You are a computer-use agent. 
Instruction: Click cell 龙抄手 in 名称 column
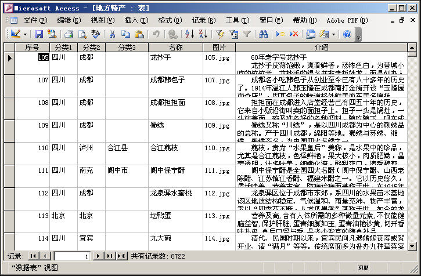pyautogui.click(x=175, y=63)
